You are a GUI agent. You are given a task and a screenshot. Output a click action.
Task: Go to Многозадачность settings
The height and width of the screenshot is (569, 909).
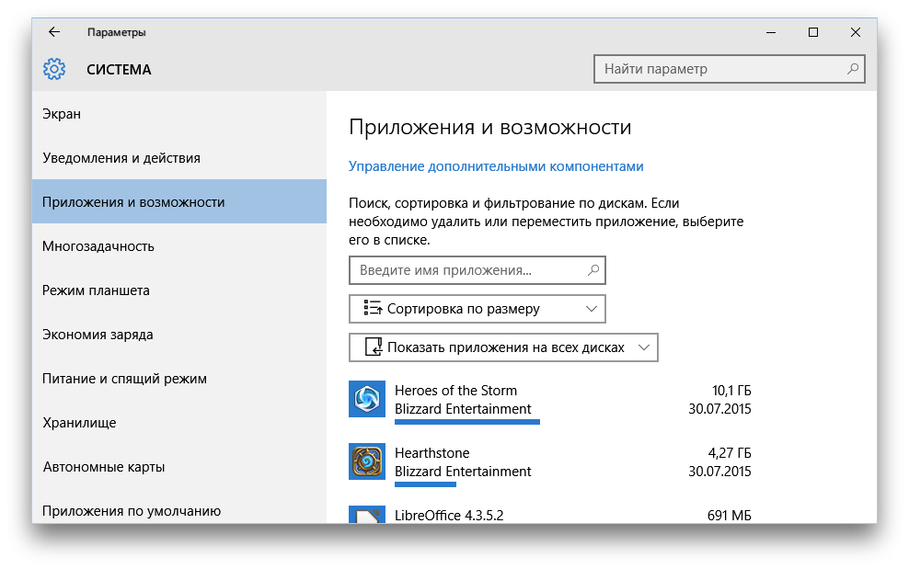click(98, 246)
